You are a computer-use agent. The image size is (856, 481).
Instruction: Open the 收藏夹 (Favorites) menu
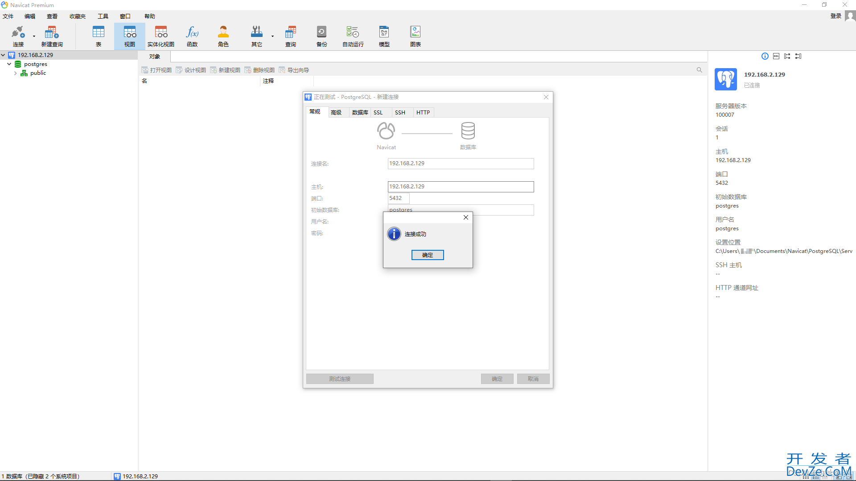pyautogui.click(x=78, y=16)
